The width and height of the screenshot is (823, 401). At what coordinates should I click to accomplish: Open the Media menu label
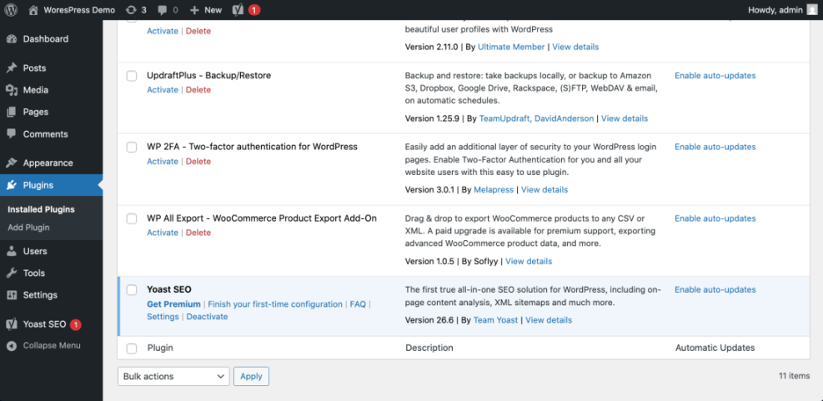36,90
